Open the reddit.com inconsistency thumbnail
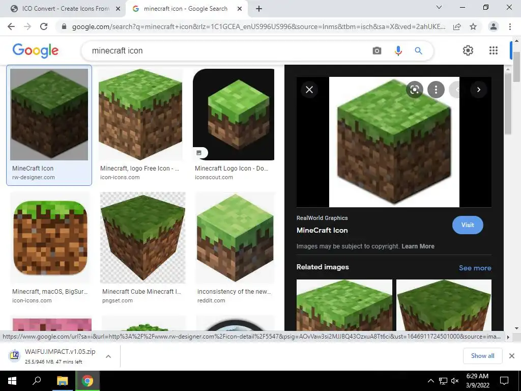Viewport: 521px width, 391px height. click(x=235, y=237)
